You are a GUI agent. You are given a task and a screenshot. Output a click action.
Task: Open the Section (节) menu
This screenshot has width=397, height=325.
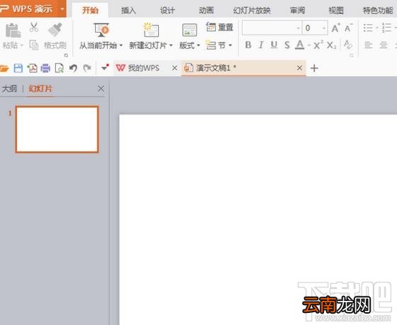click(218, 45)
